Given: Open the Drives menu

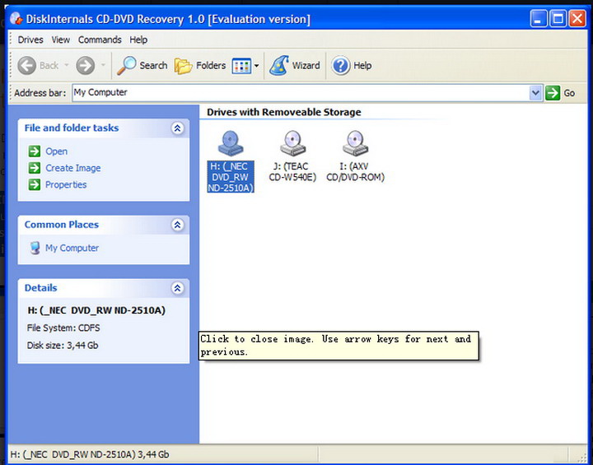Looking at the screenshot, I should point(30,40).
